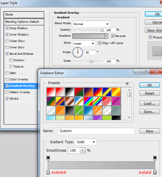Select the left black opacity stop
This screenshot has width=162, height=177.
[x=48, y=158]
